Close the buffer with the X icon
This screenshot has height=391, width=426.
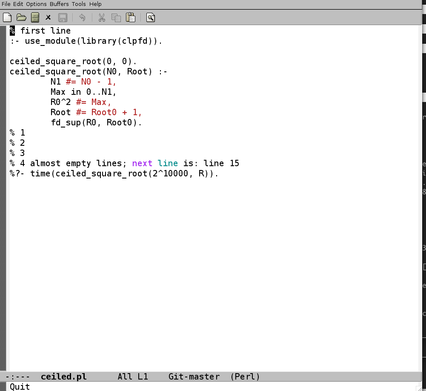tap(48, 17)
